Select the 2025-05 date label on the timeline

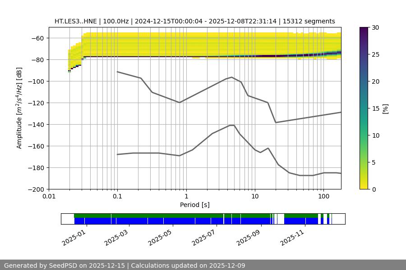(161, 236)
